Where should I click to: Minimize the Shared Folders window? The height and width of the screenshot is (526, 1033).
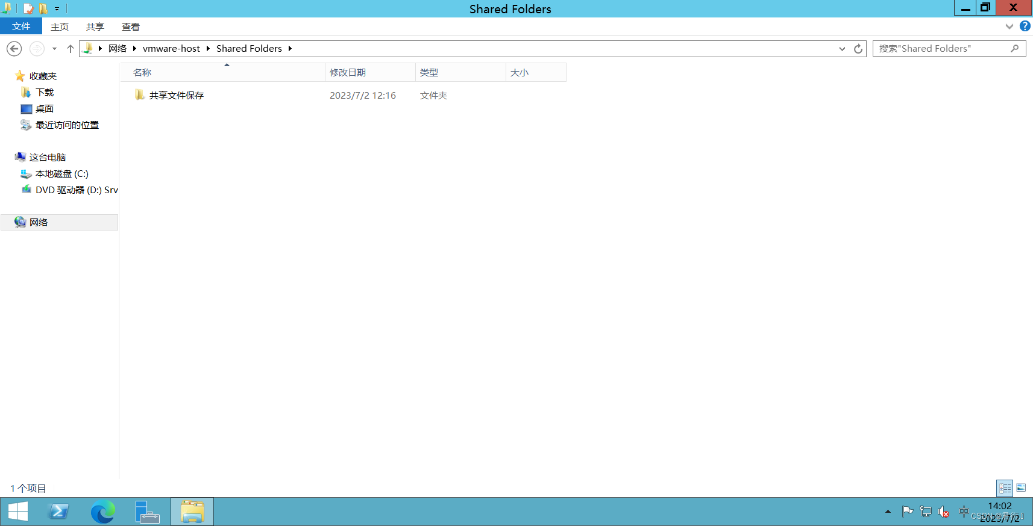[x=966, y=7]
